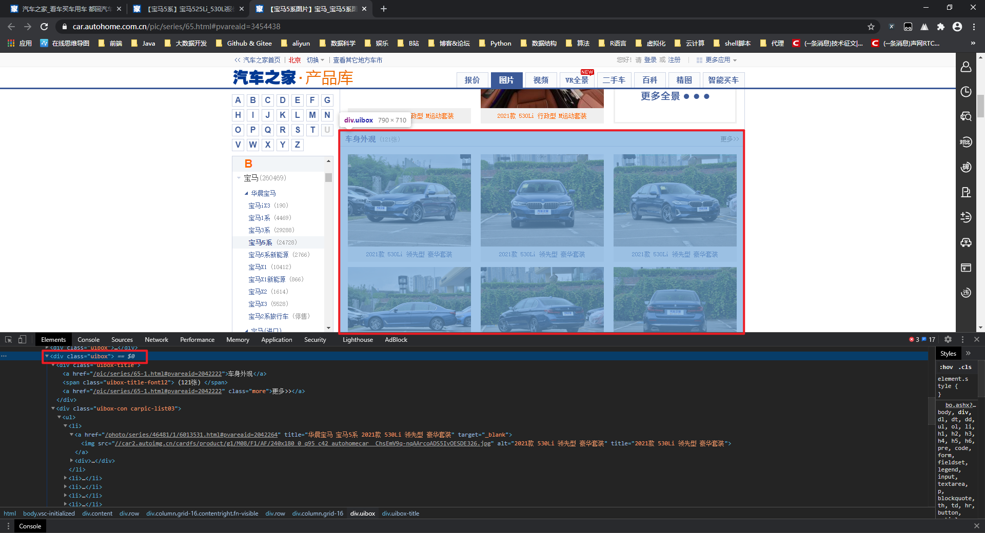The height and width of the screenshot is (533, 985).
Task: Collapse the 华晨宝马 brand group
Action: coord(246,193)
